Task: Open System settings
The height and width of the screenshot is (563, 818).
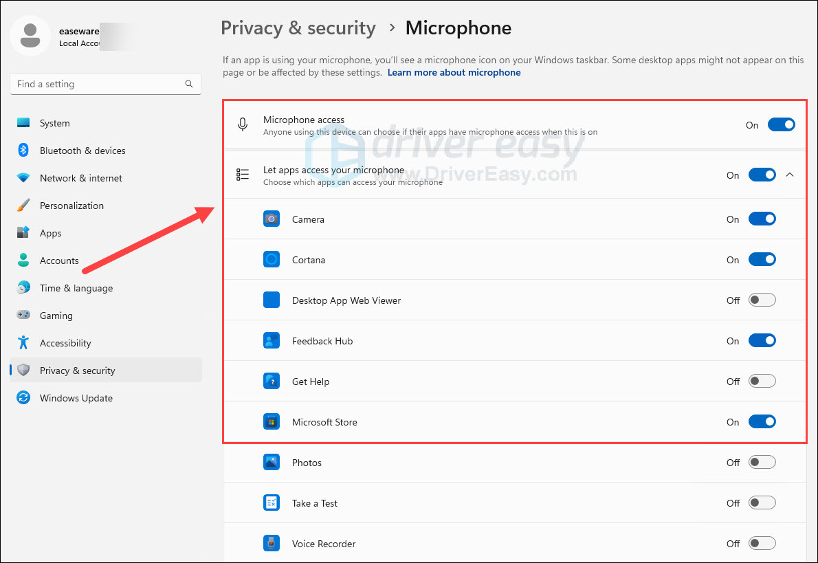Action: click(x=105, y=123)
